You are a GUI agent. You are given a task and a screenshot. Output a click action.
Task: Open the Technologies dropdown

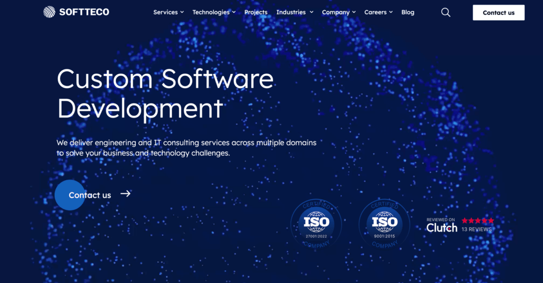211,12
